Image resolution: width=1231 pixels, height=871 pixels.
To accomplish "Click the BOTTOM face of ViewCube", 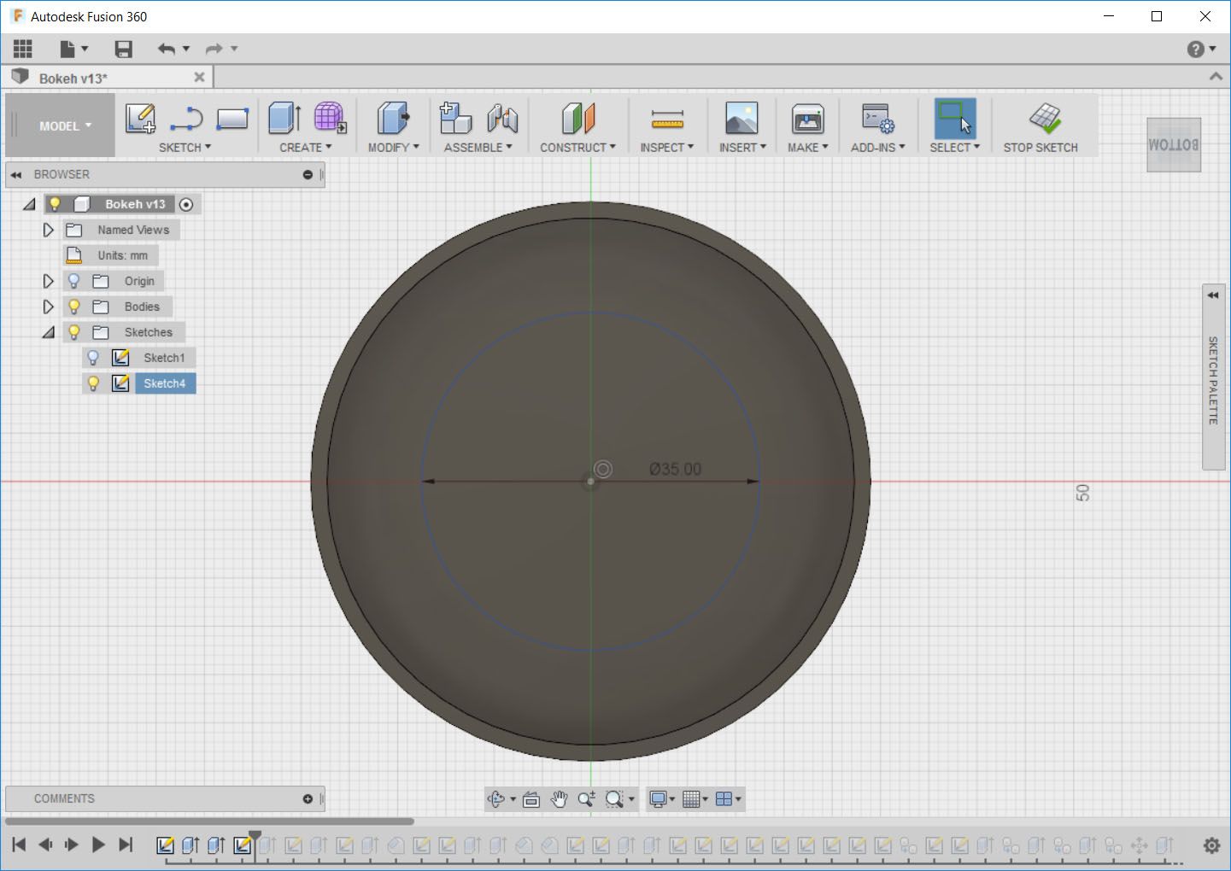I will tap(1174, 145).
